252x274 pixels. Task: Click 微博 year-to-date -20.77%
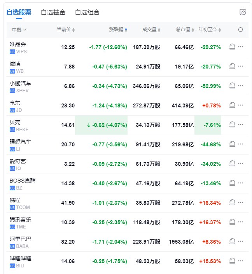pos(211,67)
